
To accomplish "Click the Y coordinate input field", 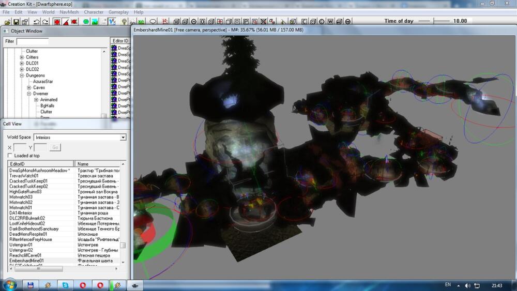I will pyautogui.click(x=40, y=147).
